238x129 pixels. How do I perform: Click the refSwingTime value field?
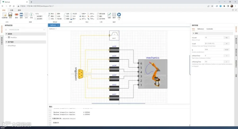click(214, 62)
